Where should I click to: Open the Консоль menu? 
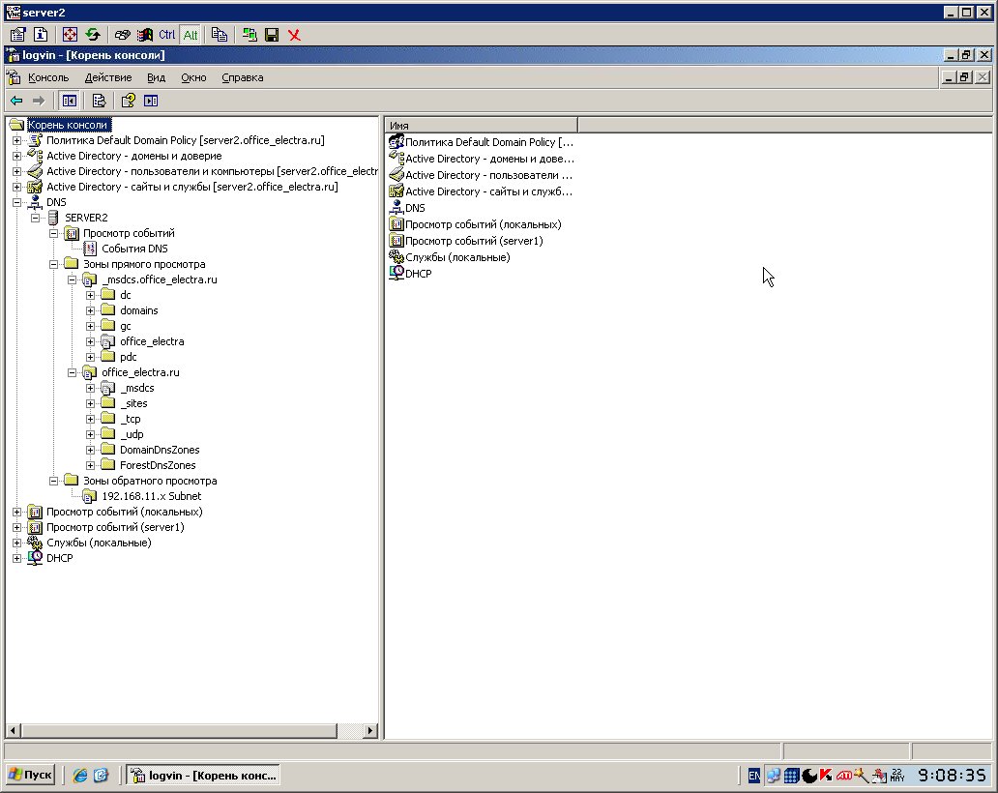(x=48, y=77)
